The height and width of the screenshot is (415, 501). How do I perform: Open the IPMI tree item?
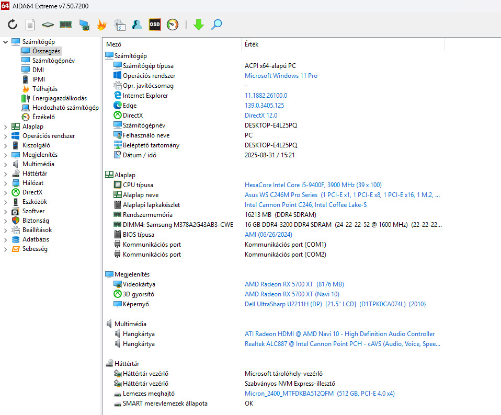pos(38,79)
